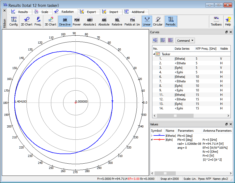Screen dimensions: 235x183
Task: Close the Curves panel
Action: (x=231, y=32)
